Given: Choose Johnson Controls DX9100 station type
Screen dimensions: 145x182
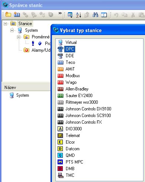Looking at the screenshot, I should coord(88,109).
